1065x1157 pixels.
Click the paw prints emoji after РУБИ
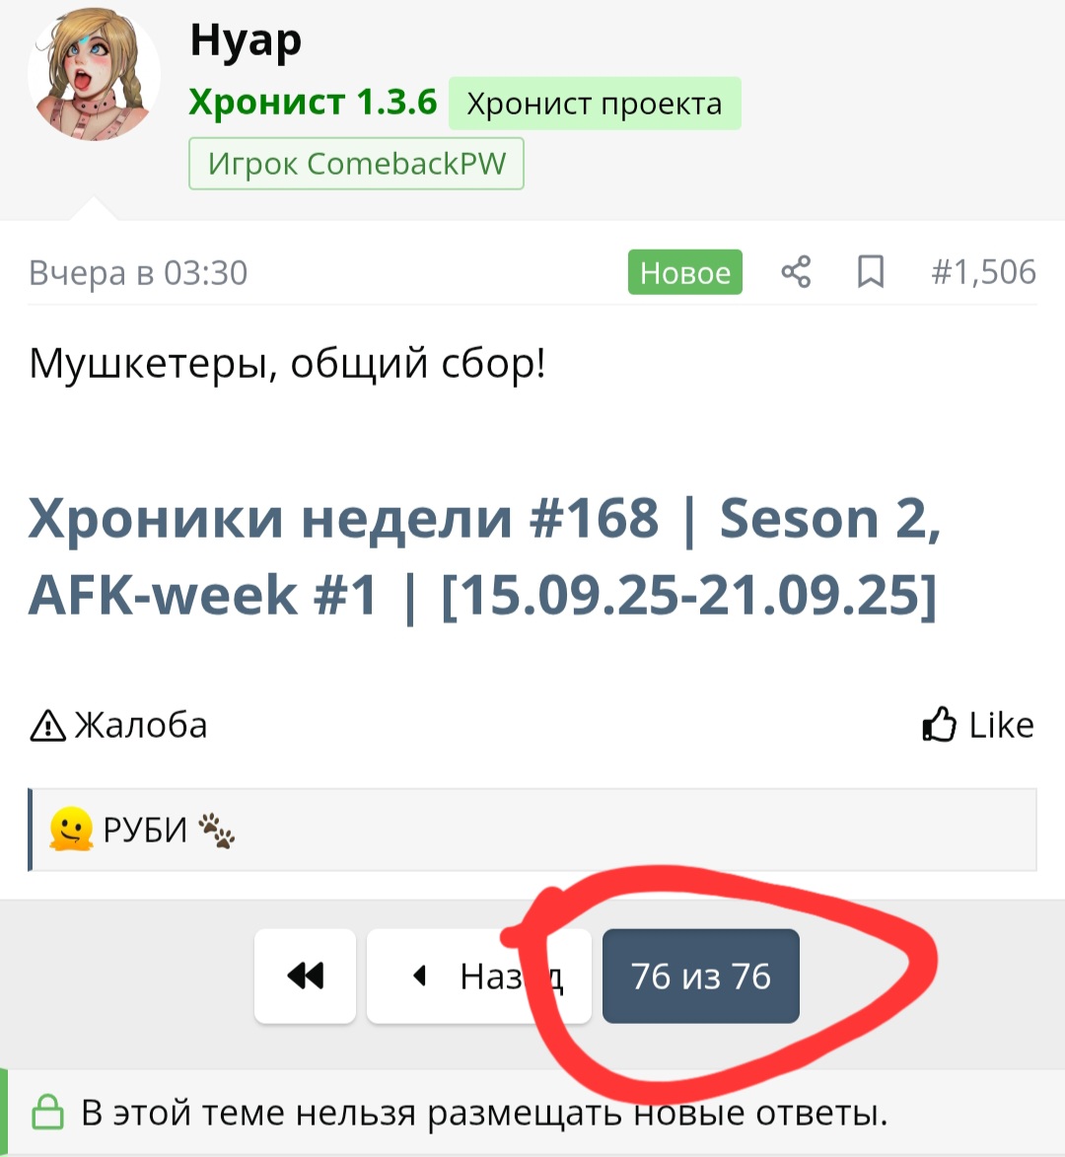tap(216, 831)
